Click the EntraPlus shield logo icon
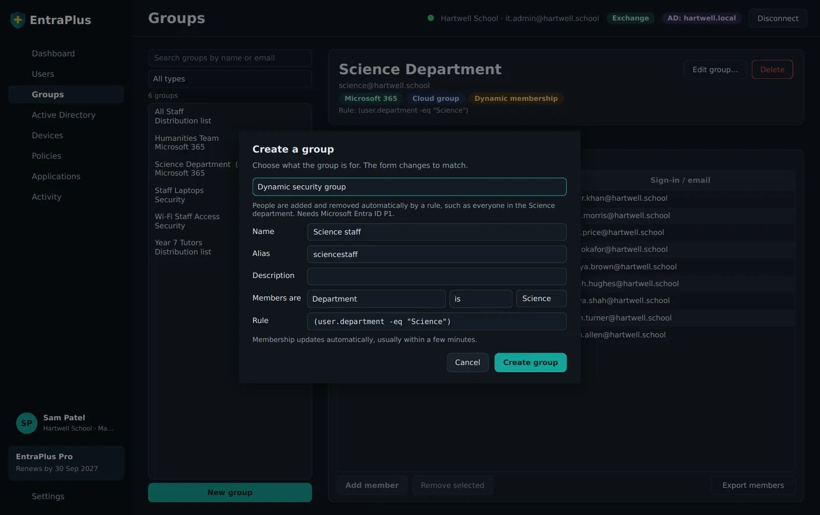 18,20
